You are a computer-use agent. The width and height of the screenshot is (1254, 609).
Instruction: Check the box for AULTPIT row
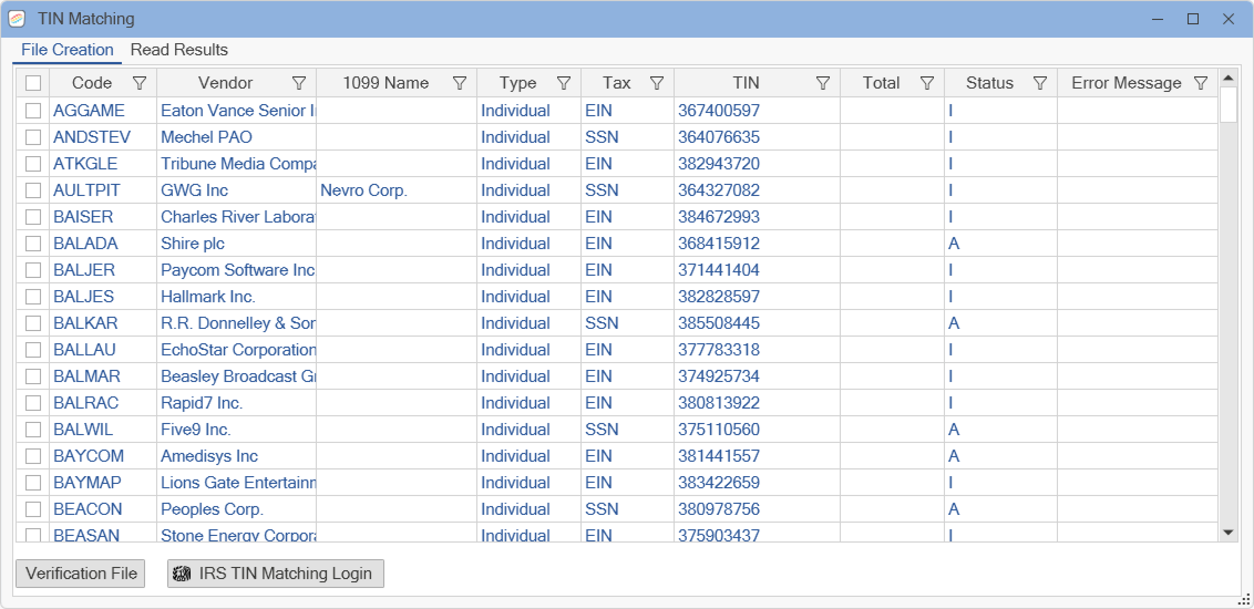33,190
